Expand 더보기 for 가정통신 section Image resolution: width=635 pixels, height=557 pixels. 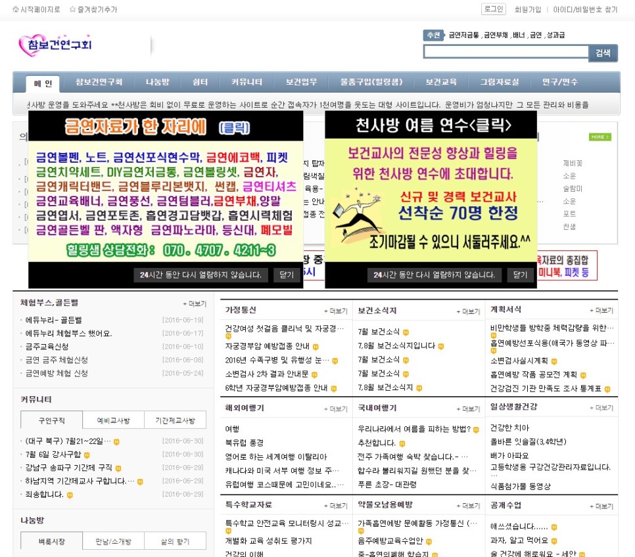(335, 311)
